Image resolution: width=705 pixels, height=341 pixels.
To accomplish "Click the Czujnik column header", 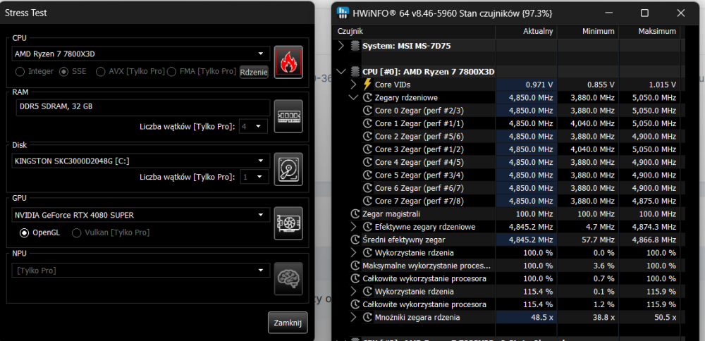I will point(415,32).
